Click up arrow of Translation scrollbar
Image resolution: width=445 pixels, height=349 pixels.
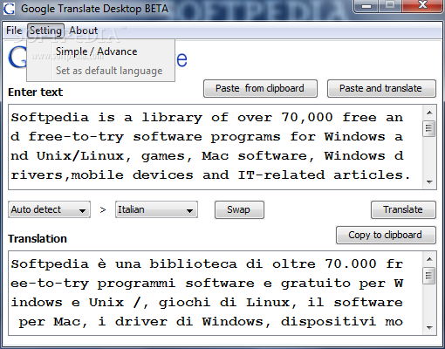(429, 259)
